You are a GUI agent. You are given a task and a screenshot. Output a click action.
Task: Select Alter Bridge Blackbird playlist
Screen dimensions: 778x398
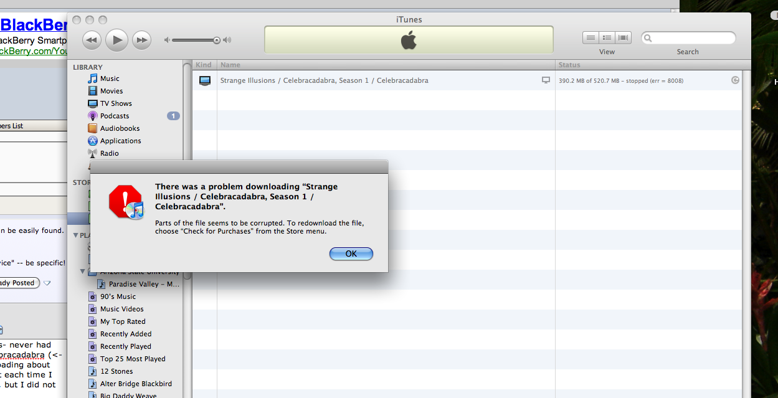[x=136, y=384]
